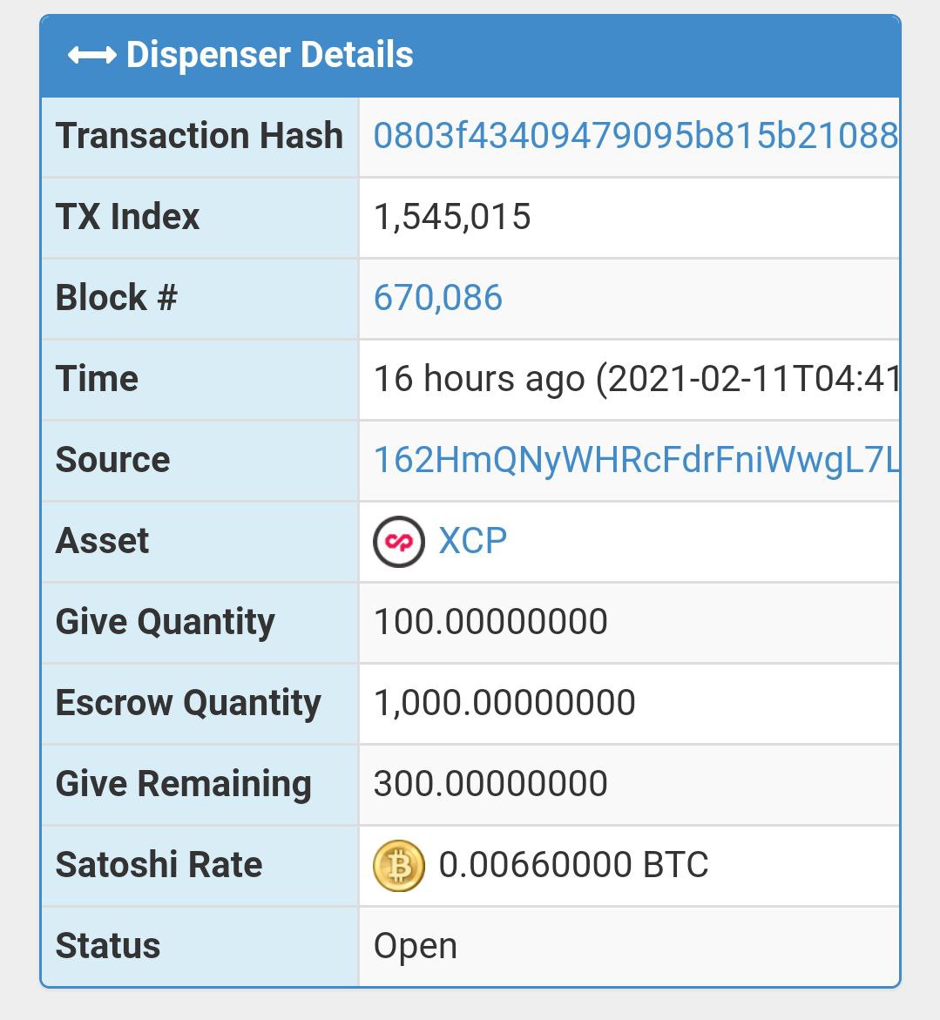Select the TX Index value 1,545,015

pyautogui.click(x=452, y=217)
